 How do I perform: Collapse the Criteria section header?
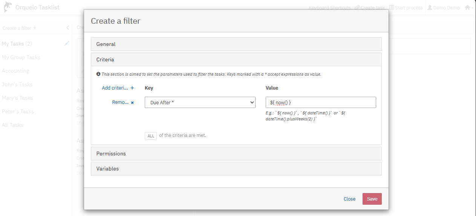[236, 59]
